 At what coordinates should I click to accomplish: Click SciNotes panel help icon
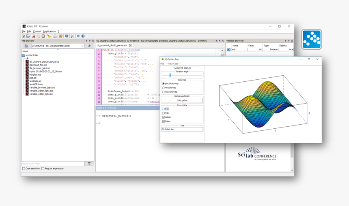216,41
